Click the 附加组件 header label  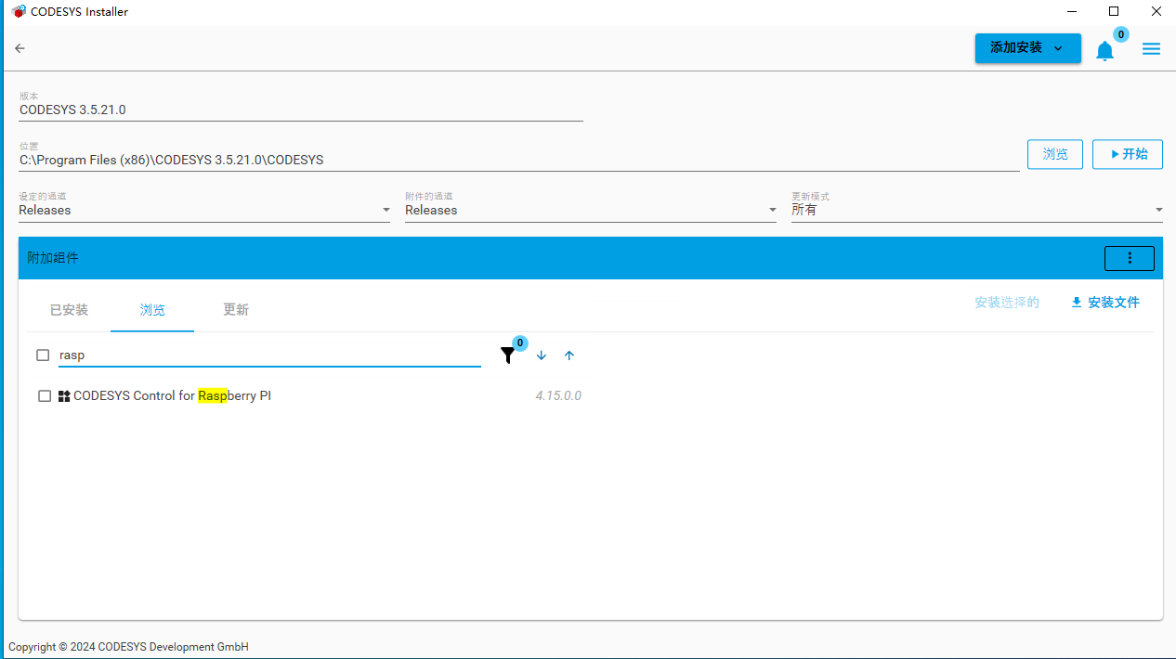click(x=53, y=258)
